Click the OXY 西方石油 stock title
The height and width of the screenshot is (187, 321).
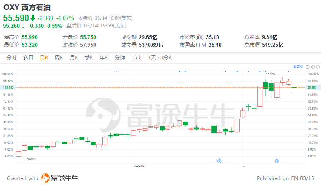[27, 8]
